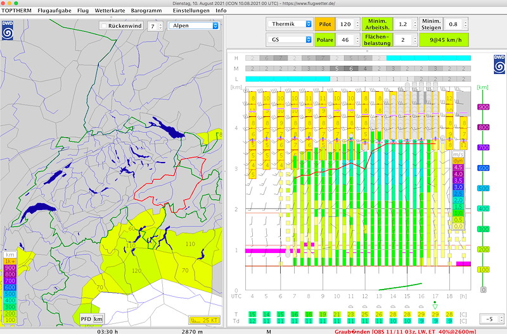
Task: Click the dyn swatch in the m/s legend
Action: (458, 161)
